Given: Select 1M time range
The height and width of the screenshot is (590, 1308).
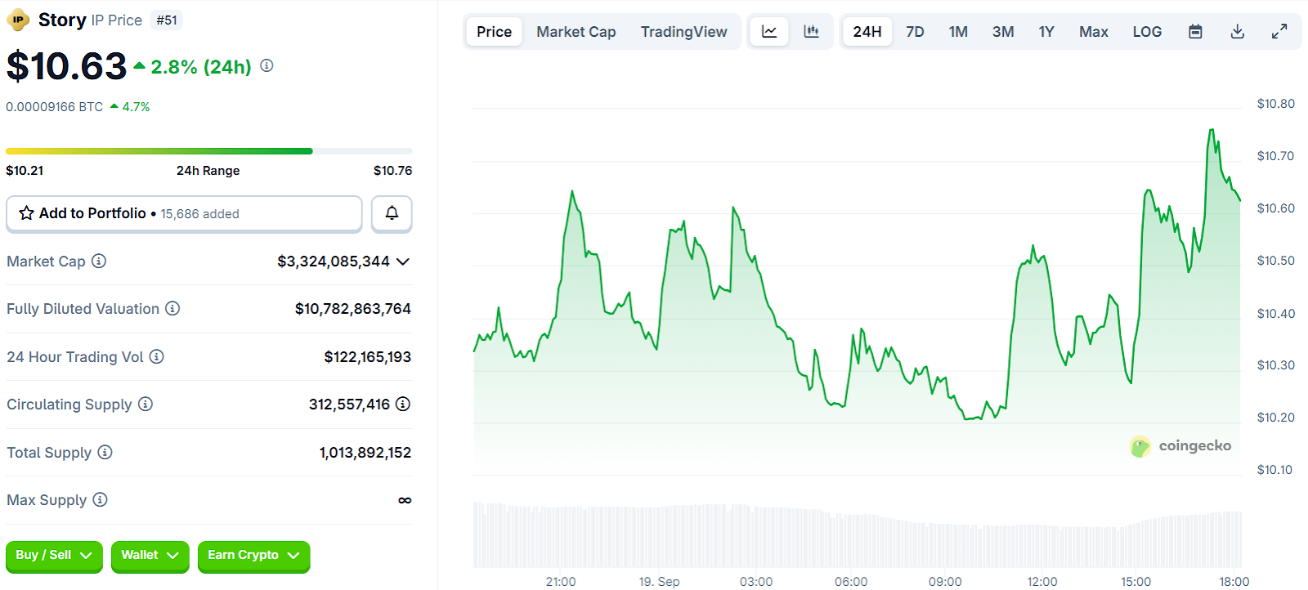Looking at the screenshot, I should [958, 32].
